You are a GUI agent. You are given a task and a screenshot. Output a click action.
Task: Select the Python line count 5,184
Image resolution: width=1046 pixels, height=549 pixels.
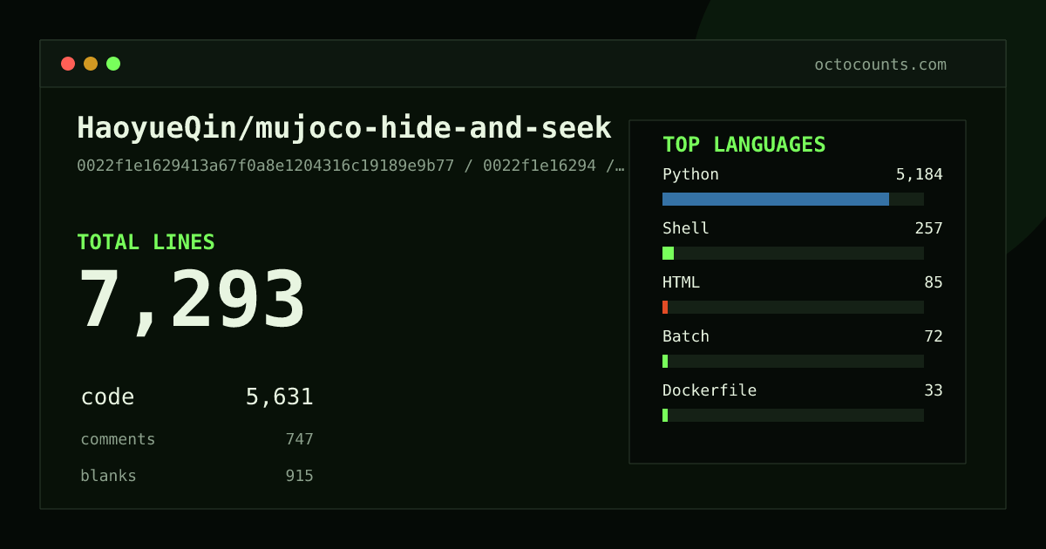919,174
